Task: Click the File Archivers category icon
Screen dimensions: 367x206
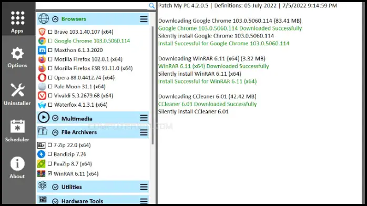Action: (x=43, y=131)
